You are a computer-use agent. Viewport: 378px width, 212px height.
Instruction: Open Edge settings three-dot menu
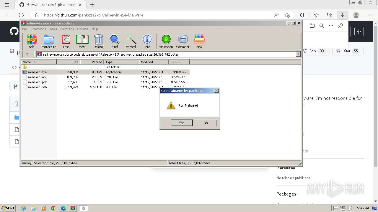tap(370, 15)
